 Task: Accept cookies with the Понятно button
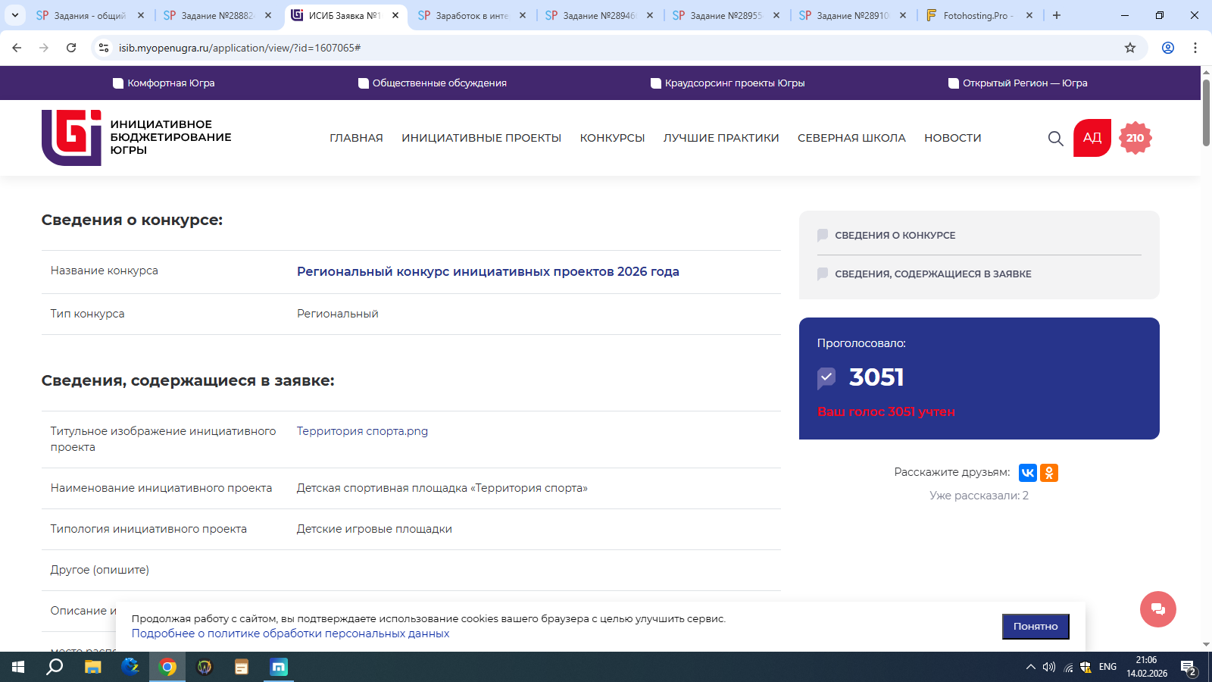click(1036, 626)
